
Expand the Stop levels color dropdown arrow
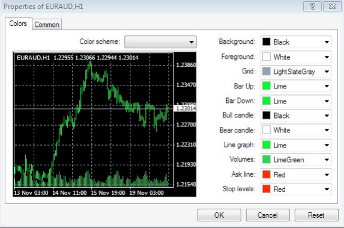click(327, 189)
